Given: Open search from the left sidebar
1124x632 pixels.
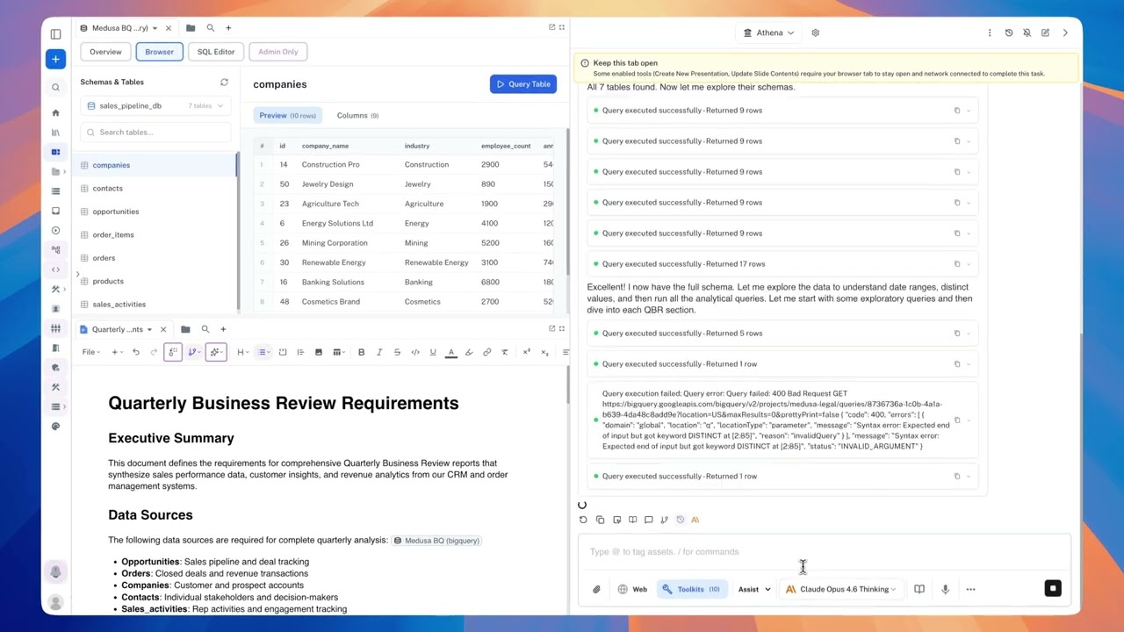Looking at the screenshot, I should (55, 88).
